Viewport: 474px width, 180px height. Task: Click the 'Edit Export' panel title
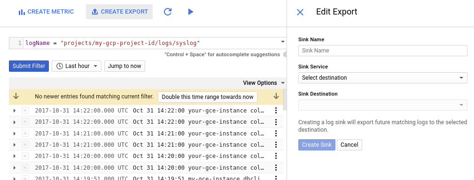coord(336,12)
